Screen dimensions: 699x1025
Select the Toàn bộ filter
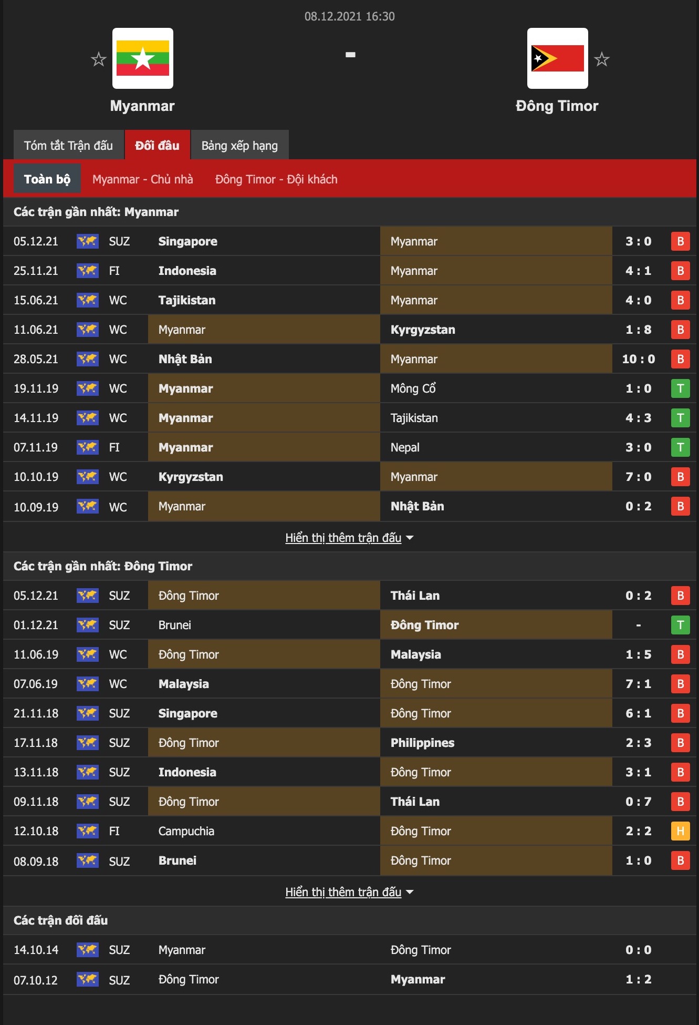point(47,179)
